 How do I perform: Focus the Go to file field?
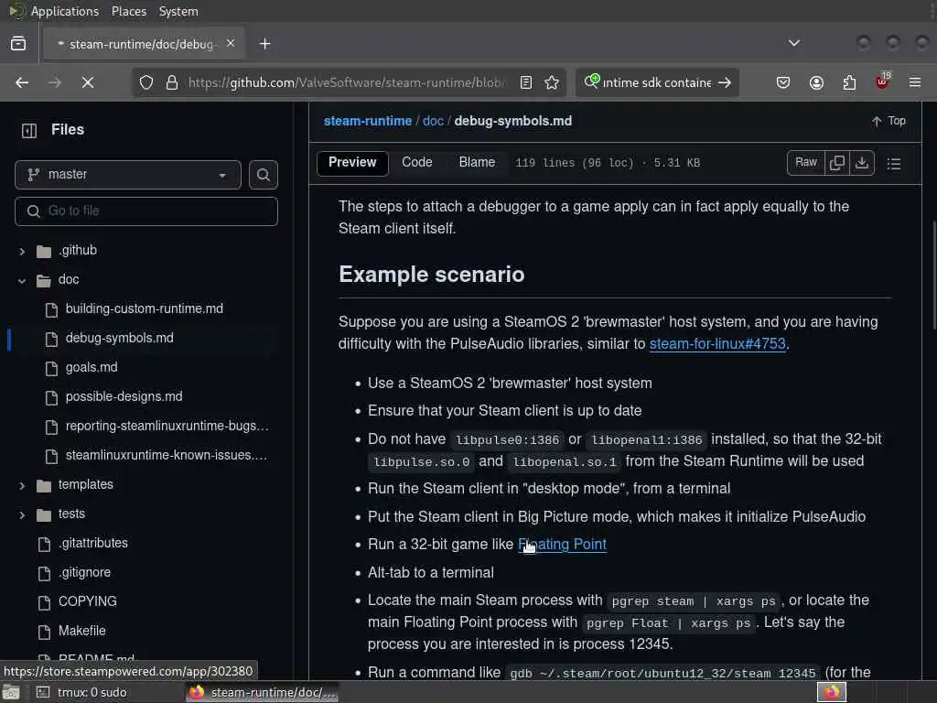pos(146,211)
